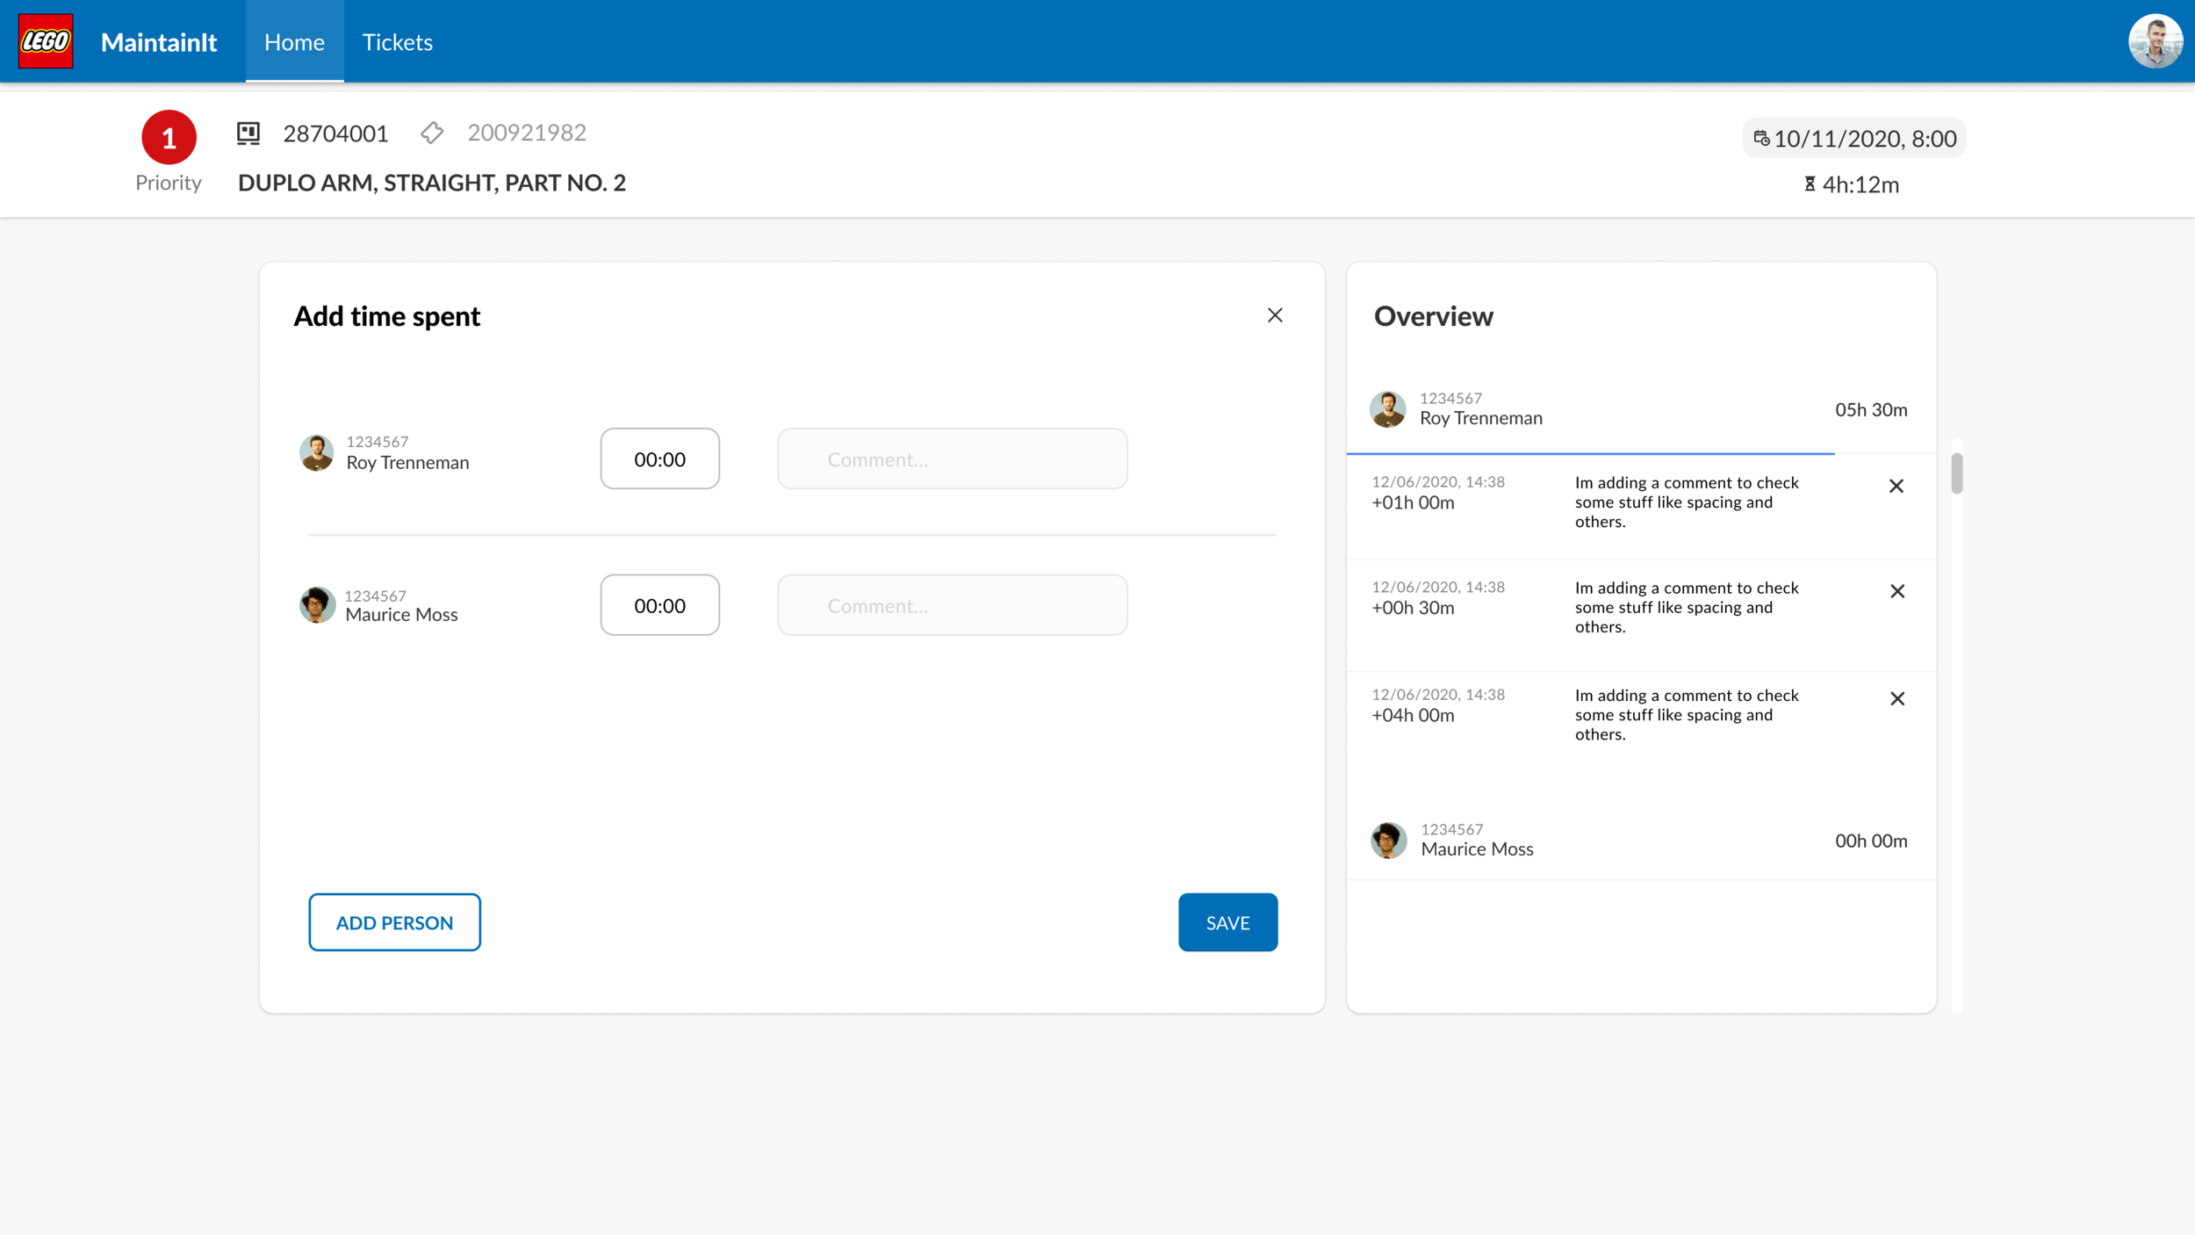The image size is (2195, 1235).
Task: Open the Home tab
Action: [x=294, y=41]
